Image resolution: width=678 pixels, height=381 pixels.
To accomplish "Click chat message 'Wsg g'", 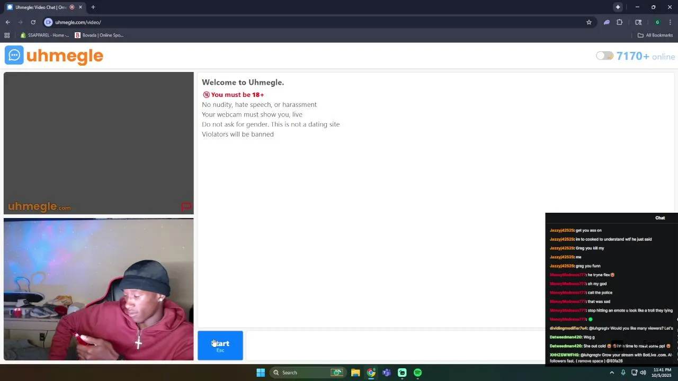I will pos(590,337).
